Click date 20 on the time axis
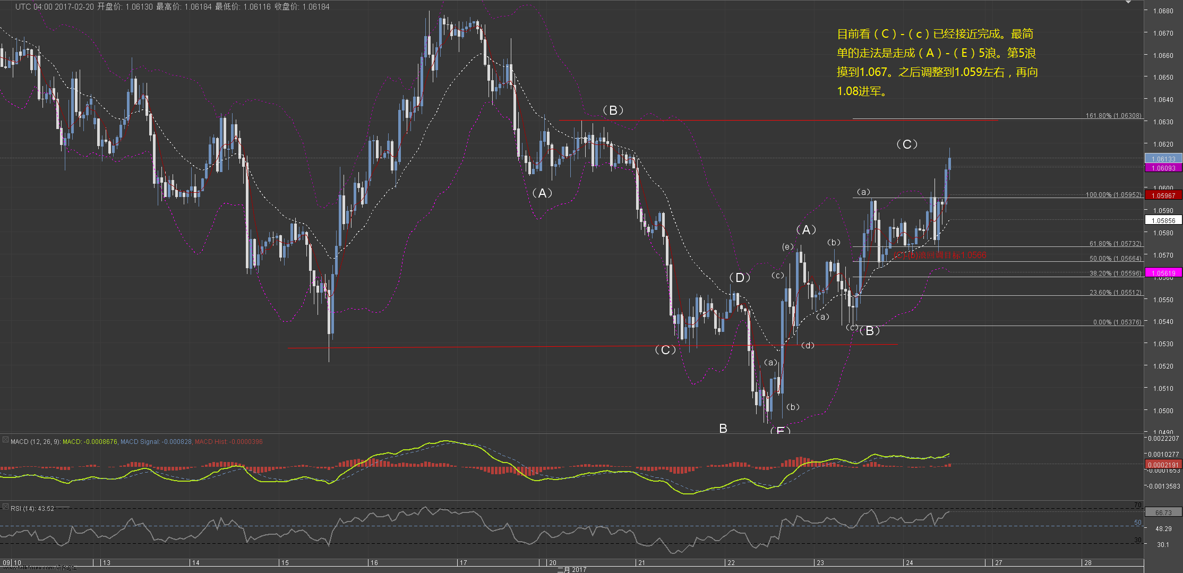 click(x=552, y=562)
